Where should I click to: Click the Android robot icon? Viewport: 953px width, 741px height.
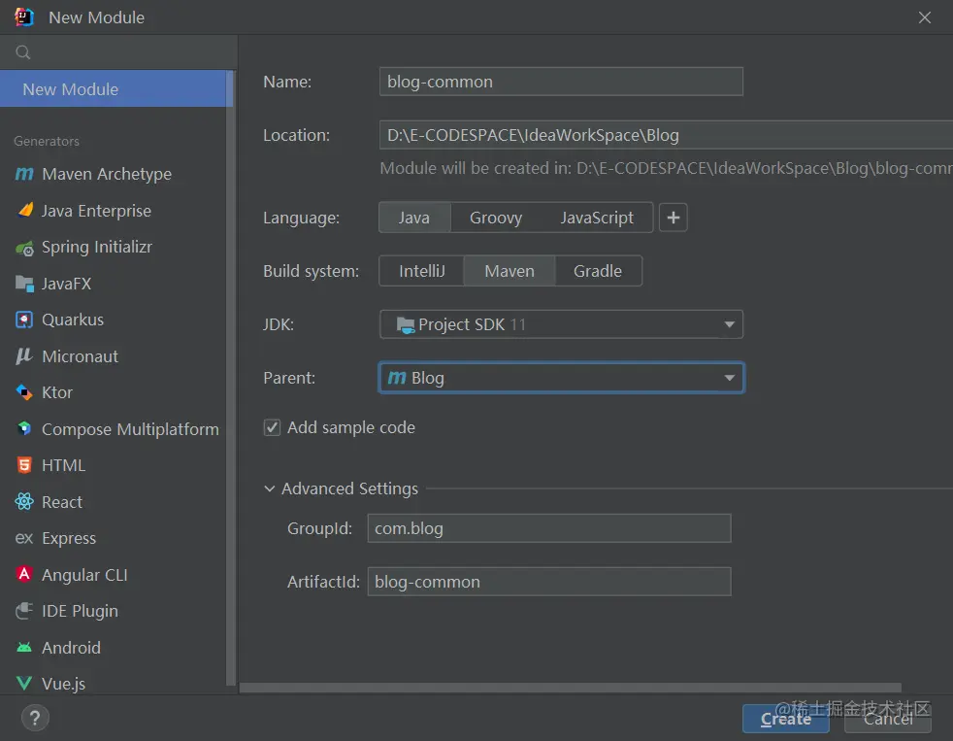point(24,648)
